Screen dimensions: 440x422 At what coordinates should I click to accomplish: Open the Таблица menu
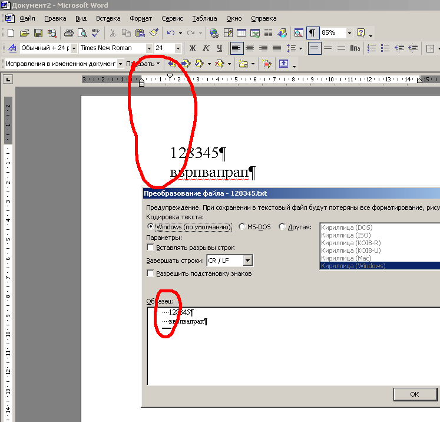[x=204, y=18]
